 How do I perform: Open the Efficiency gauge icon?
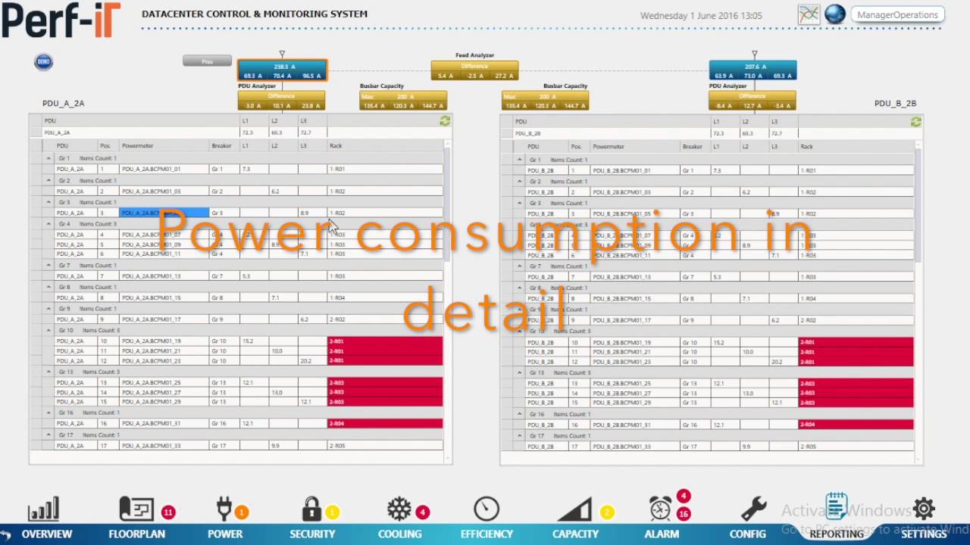(x=487, y=509)
